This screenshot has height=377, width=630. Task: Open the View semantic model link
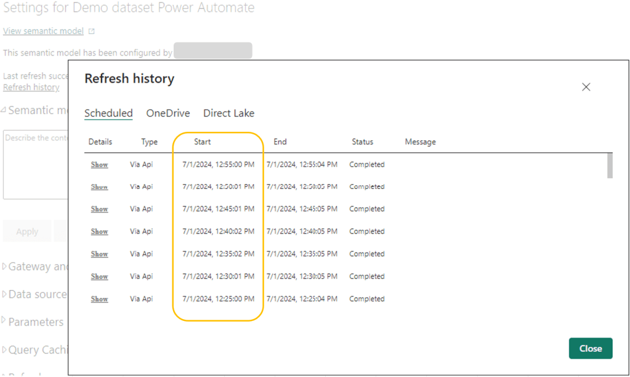coord(43,31)
